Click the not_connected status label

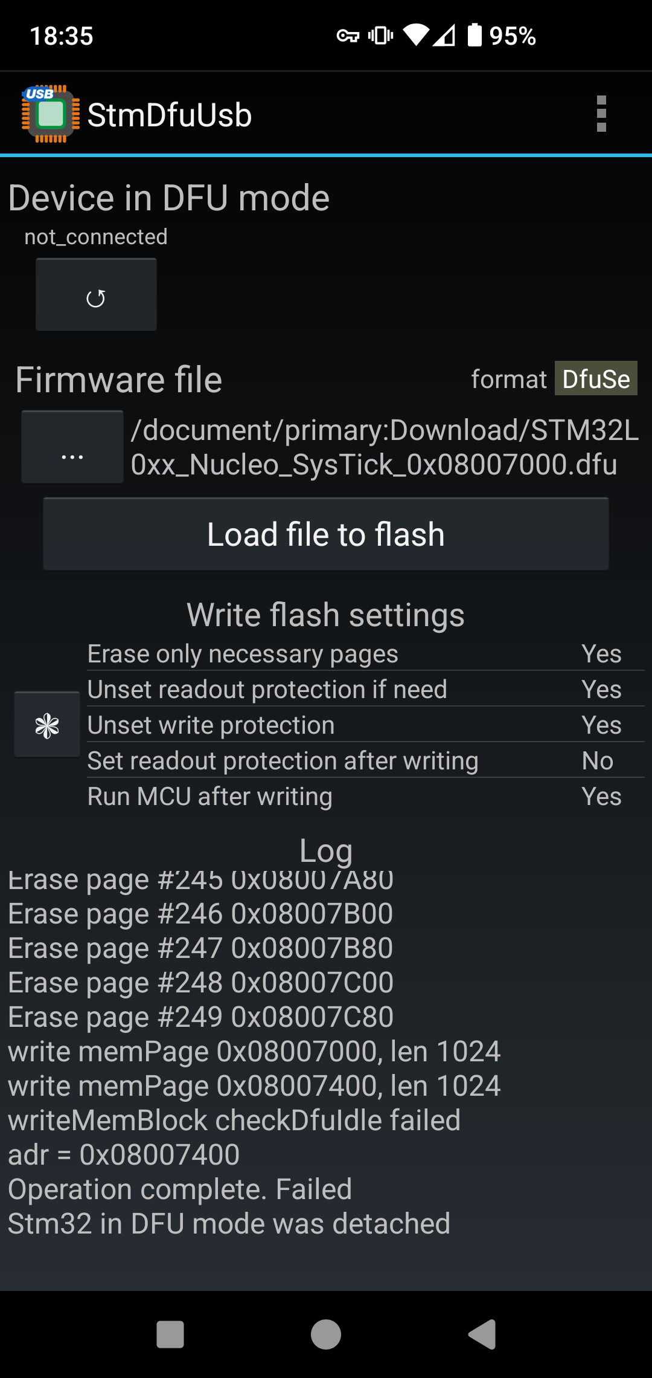tap(95, 236)
